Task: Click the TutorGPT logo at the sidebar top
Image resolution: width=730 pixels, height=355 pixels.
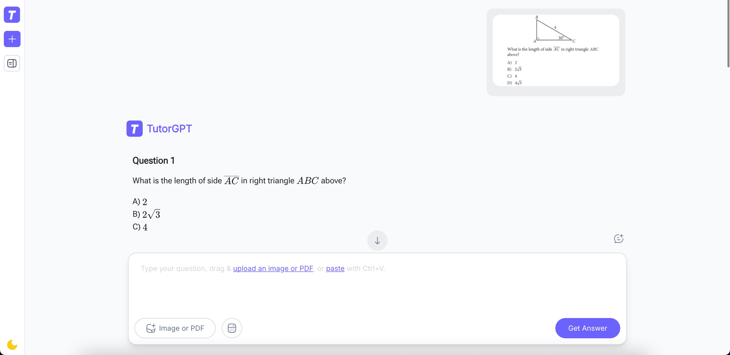Action: (x=12, y=15)
